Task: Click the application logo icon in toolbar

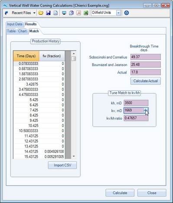Action: (6, 13)
